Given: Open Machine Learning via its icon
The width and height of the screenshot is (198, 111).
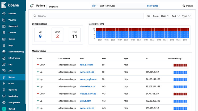Looking at the screenshot, I should (4, 52).
